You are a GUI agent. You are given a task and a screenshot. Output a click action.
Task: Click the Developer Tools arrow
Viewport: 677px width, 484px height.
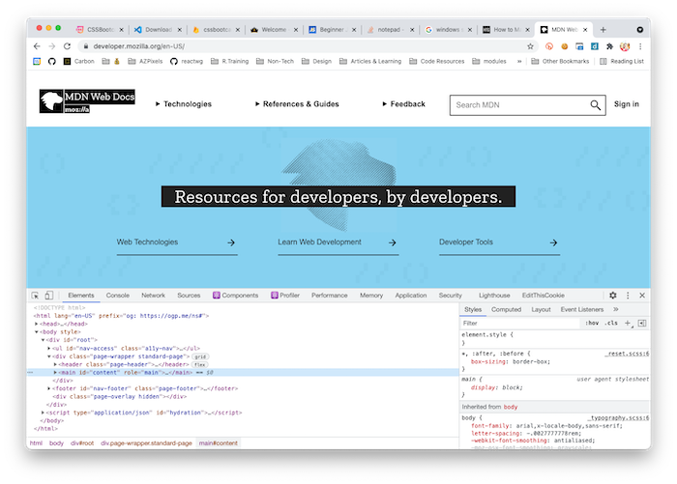tap(553, 242)
